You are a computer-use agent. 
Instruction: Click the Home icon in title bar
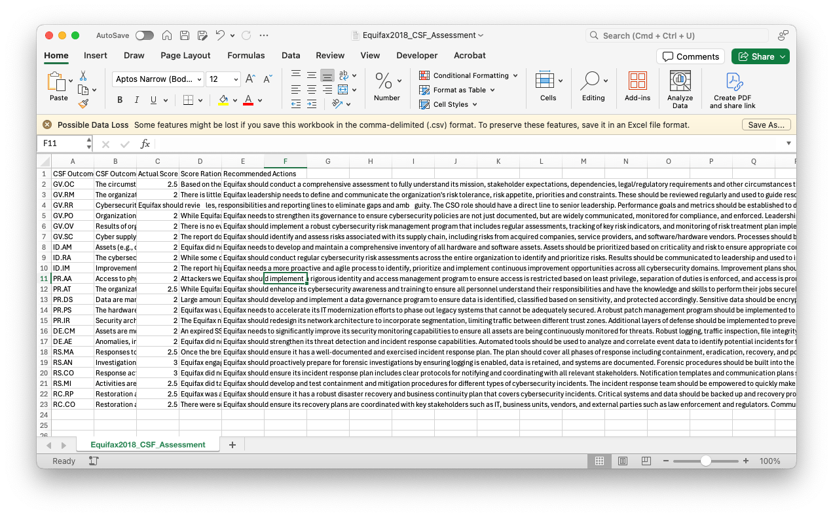[x=167, y=35]
